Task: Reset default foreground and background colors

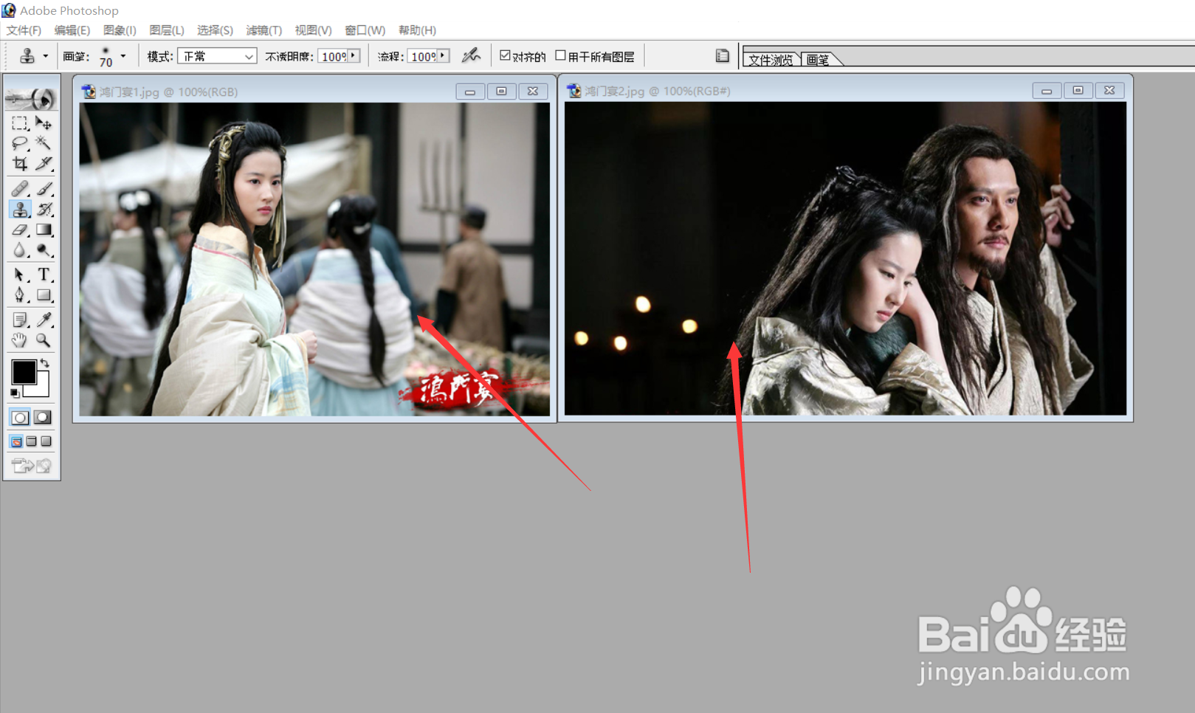Action: [x=15, y=393]
